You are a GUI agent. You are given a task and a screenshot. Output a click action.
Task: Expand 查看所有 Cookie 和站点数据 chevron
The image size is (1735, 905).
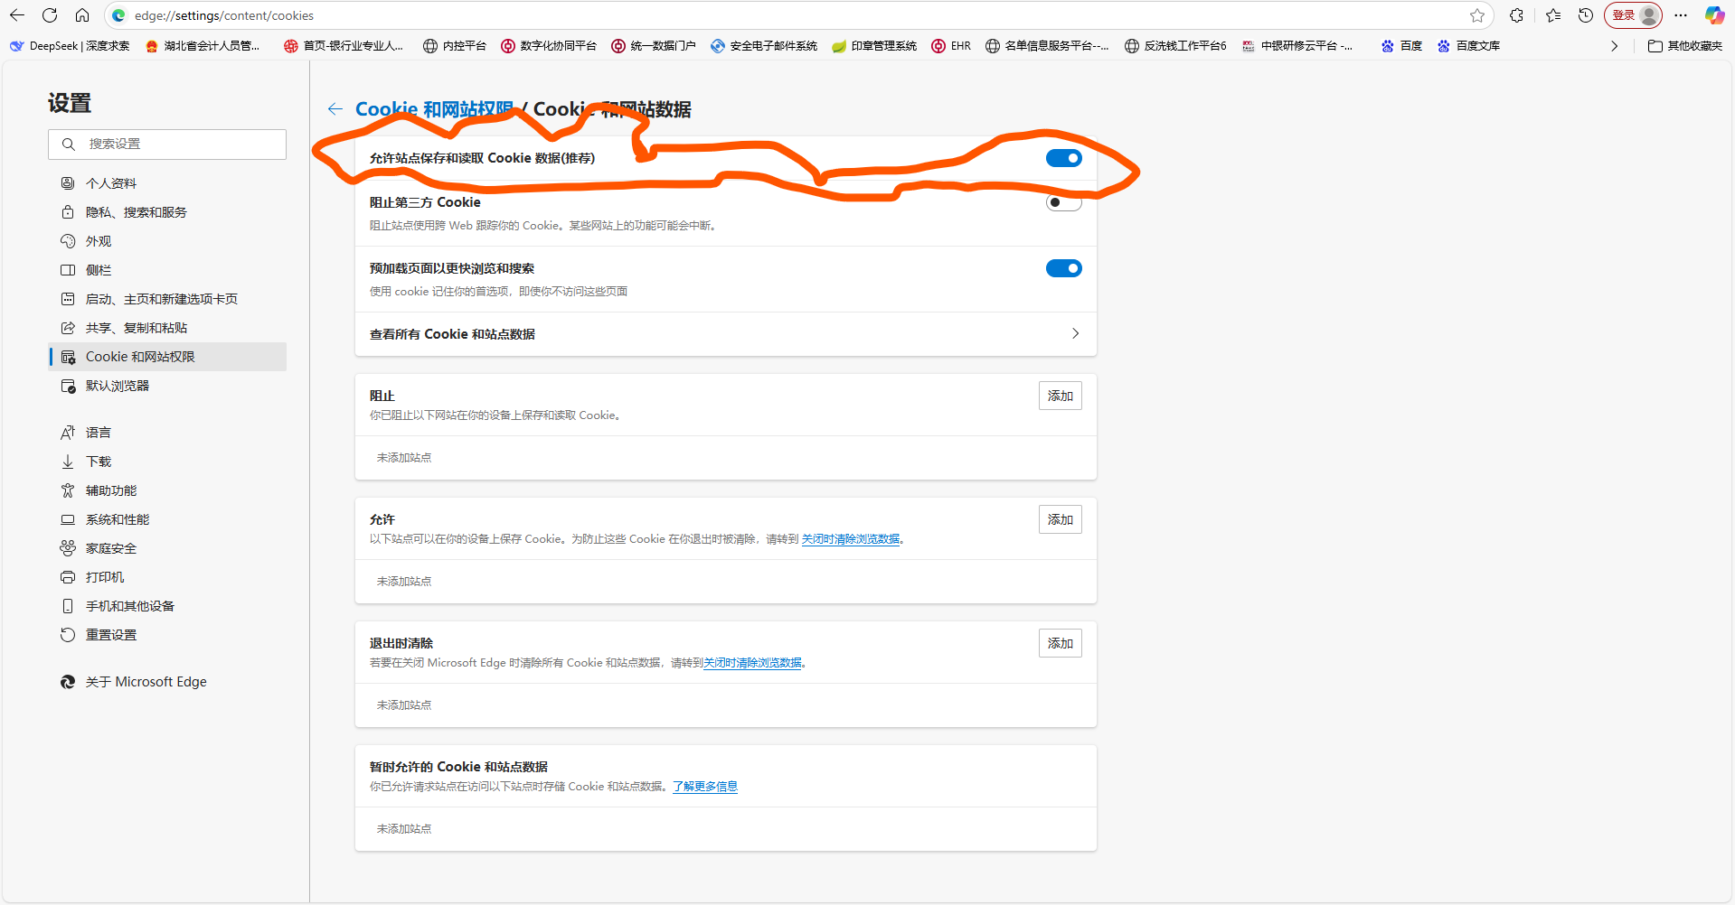point(1075,333)
